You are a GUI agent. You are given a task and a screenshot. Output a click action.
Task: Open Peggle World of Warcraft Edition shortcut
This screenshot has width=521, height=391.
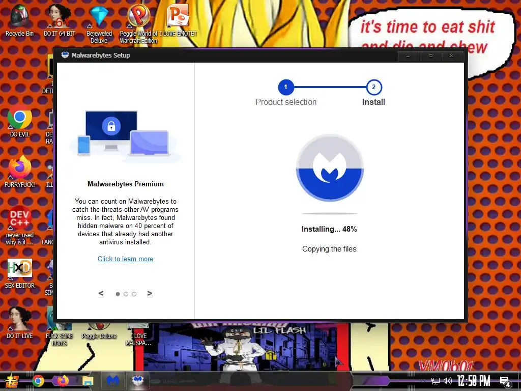[x=138, y=22]
